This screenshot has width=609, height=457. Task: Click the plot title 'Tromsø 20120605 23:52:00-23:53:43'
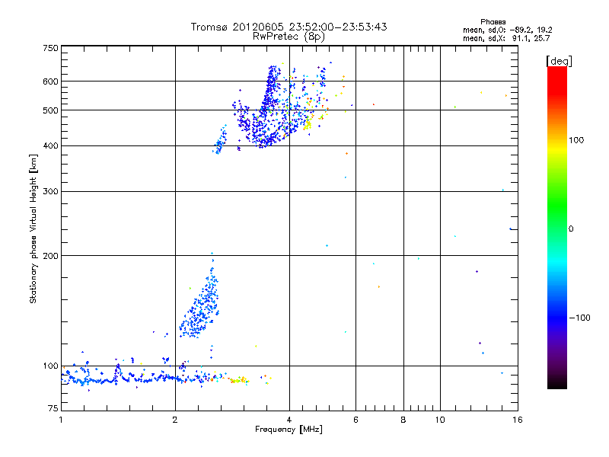pyautogui.click(x=289, y=27)
